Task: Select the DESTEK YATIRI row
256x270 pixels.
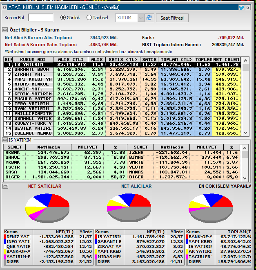Action: (x=122, y=128)
